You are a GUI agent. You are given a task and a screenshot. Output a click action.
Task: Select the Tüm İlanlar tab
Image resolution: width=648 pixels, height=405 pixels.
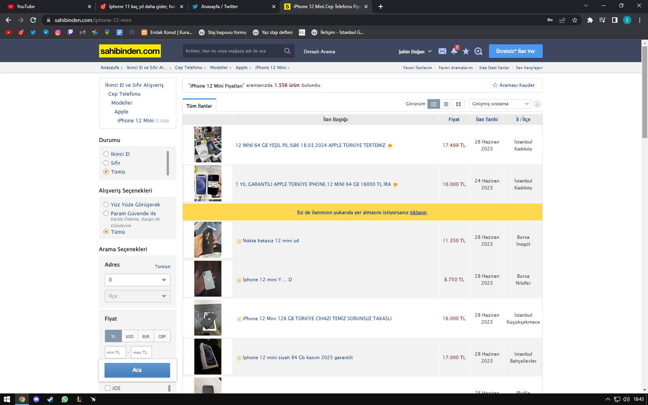pyautogui.click(x=199, y=106)
